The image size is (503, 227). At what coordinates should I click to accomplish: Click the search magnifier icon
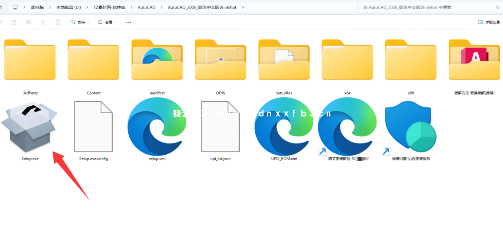pyautogui.click(x=497, y=7)
